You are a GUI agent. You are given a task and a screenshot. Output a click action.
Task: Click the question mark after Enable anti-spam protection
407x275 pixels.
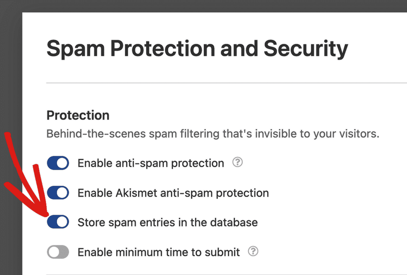pyautogui.click(x=238, y=163)
